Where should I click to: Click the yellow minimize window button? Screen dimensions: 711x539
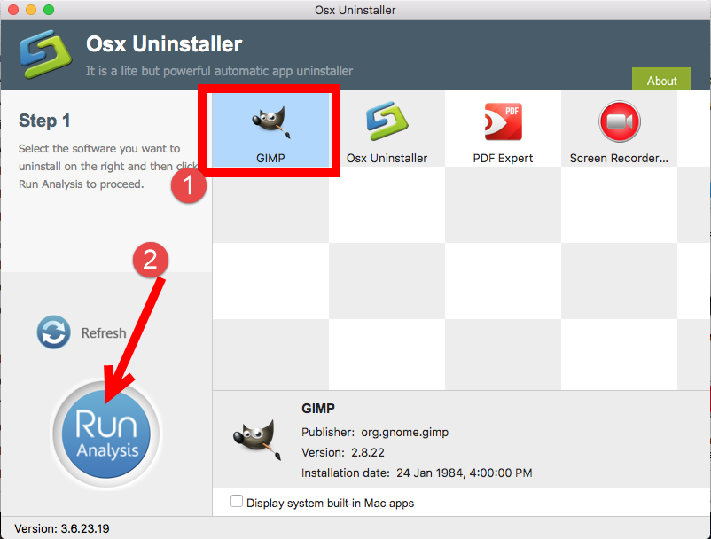pyautogui.click(x=31, y=10)
